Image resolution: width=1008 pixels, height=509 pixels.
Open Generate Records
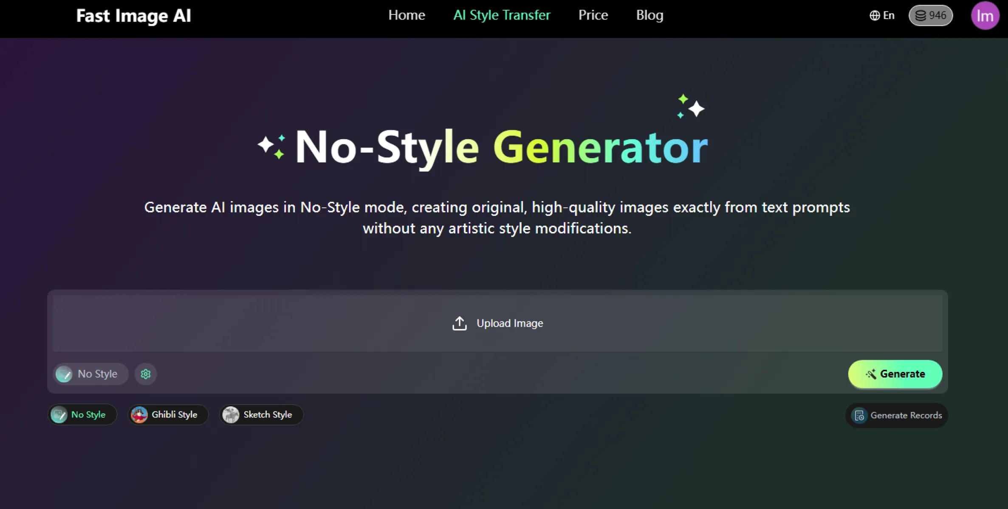point(906,415)
